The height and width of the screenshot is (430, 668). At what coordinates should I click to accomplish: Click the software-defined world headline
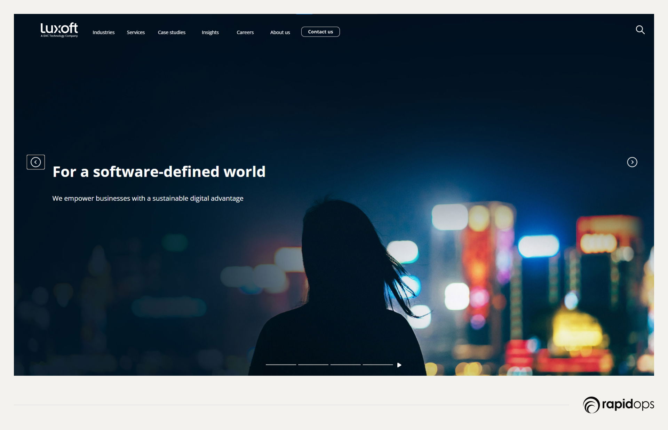(159, 172)
